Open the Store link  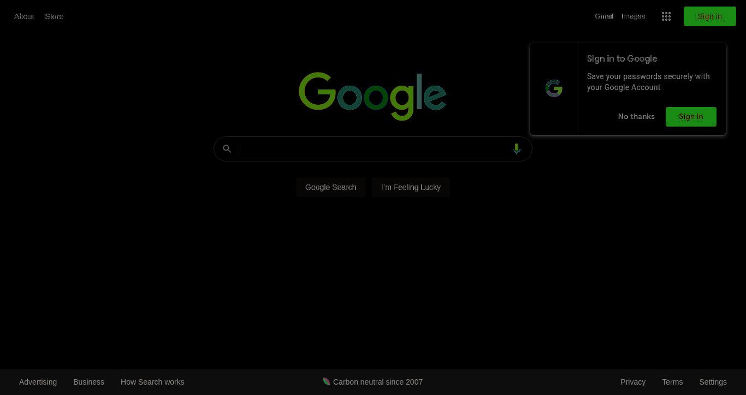click(x=54, y=16)
